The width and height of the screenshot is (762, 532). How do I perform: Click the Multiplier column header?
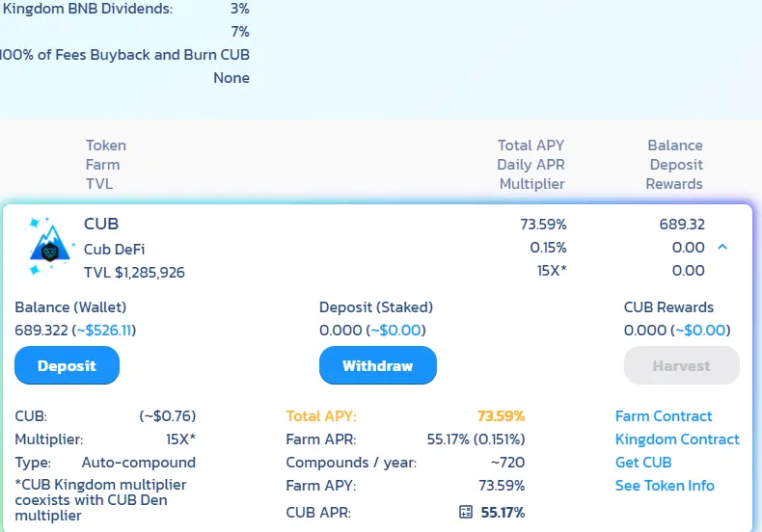[x=532, y=184]
